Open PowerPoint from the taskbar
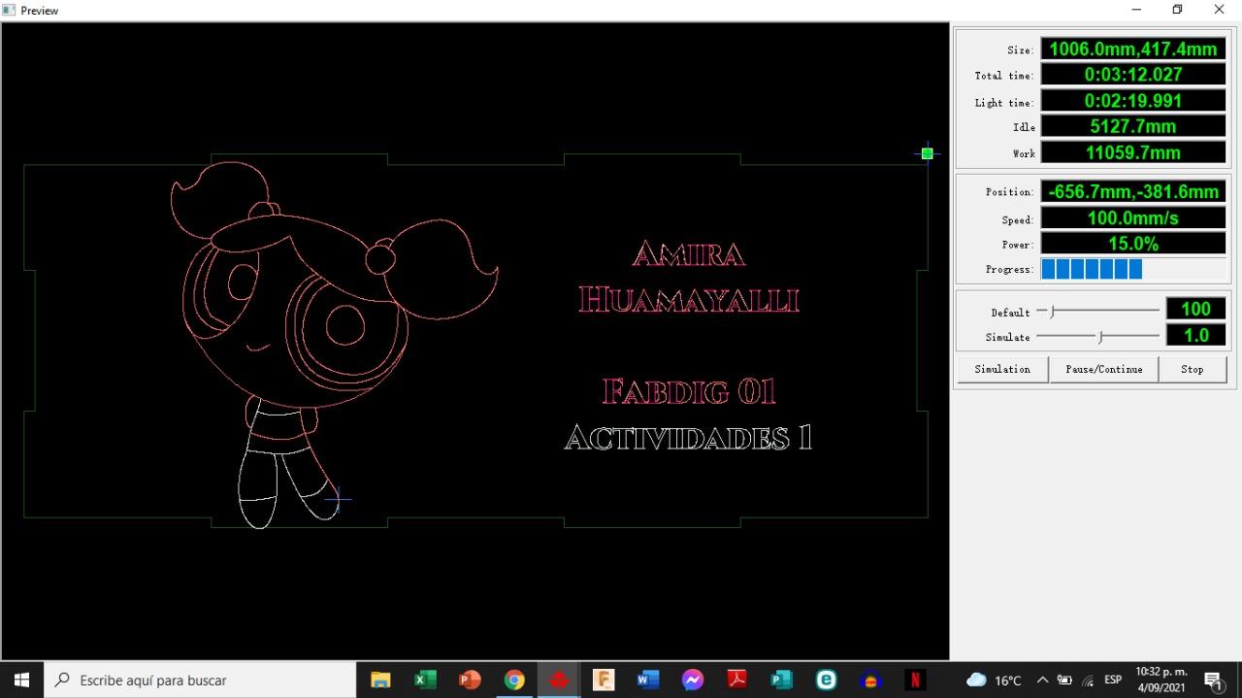This screenshot has height=698, width=1242. [x=470, y=680]
